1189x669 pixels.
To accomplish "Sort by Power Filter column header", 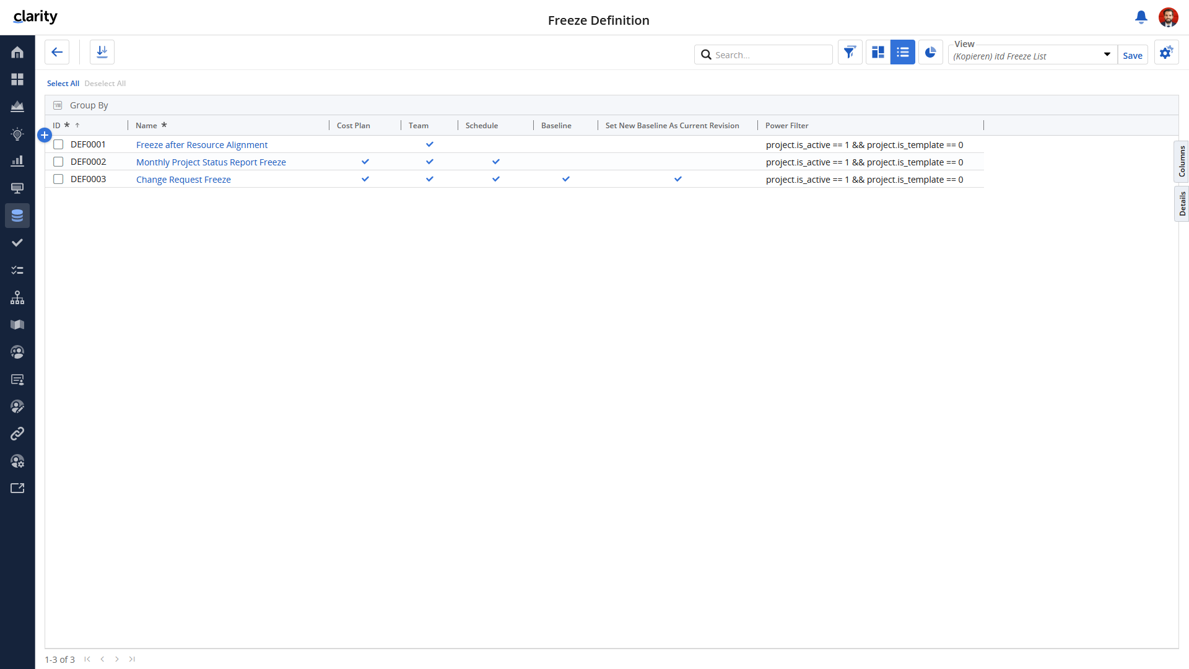I will pos(786,125).
